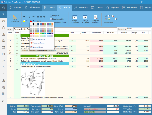Click the document with red lock icon

(x=113, y=16)
